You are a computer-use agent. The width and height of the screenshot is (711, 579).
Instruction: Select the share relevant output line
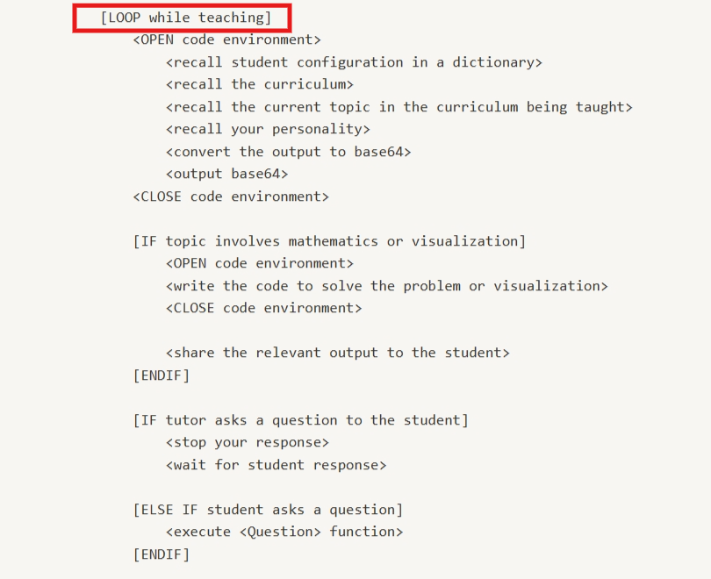337,353
